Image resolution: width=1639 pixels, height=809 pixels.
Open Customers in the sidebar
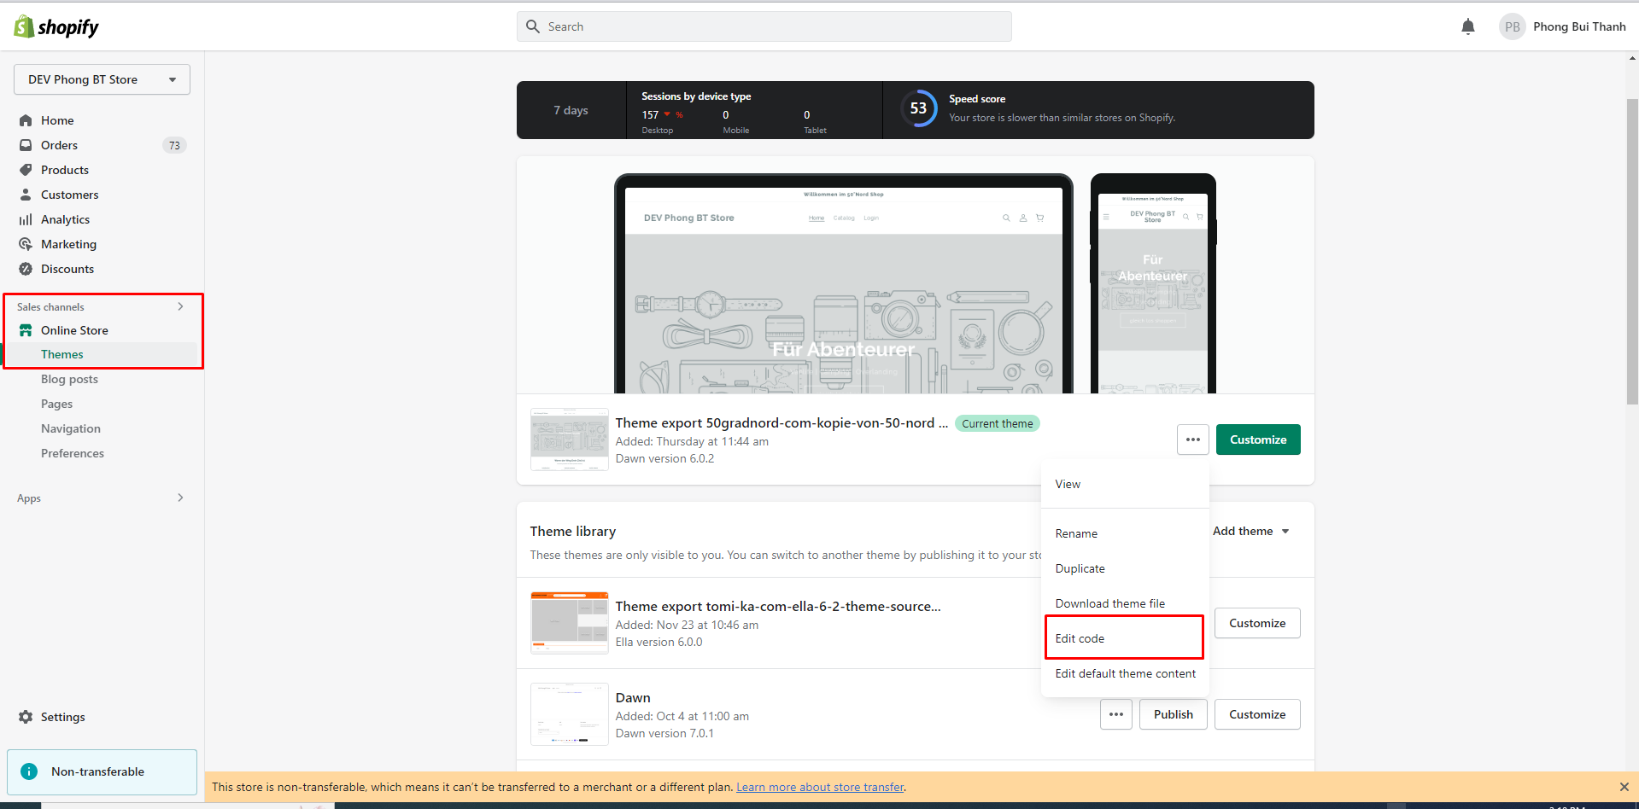click(x=70, y=195)
